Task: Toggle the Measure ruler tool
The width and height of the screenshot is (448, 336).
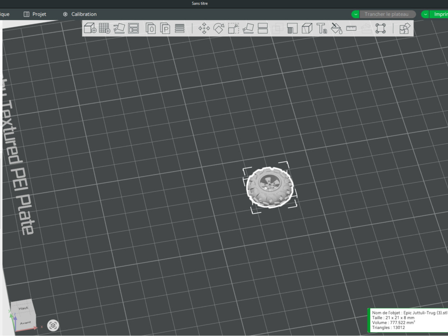Action: (x=351, y=28)
